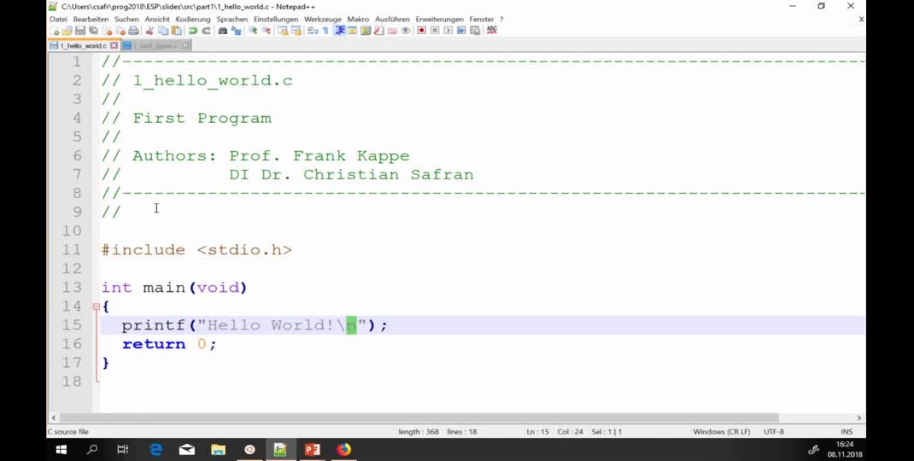This screenshot has height=461, width=914.
Task: Open Find with the binoculars icon
Action: tap(223, 30)
